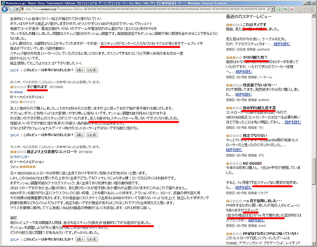Click the star rating beside これはダメです
317x247 pixels.
[x=234, y=25]
